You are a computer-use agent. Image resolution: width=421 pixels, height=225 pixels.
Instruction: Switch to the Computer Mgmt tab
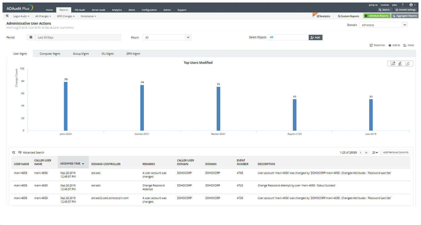tap(50, 54)
